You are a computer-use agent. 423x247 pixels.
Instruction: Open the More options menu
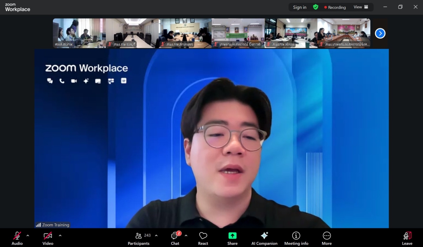327,238
